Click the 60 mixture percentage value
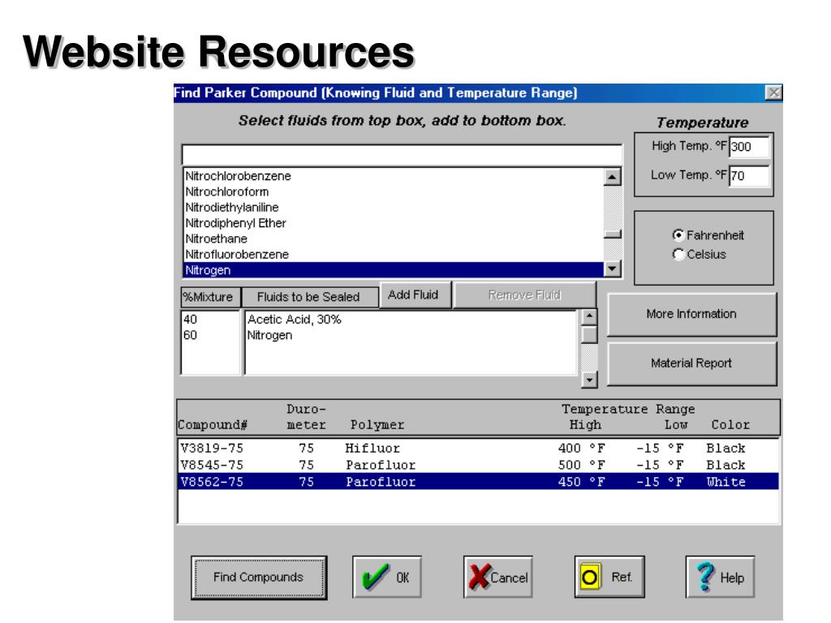The width and height of the screenshot is (831, 623). (x=190, y=335)
